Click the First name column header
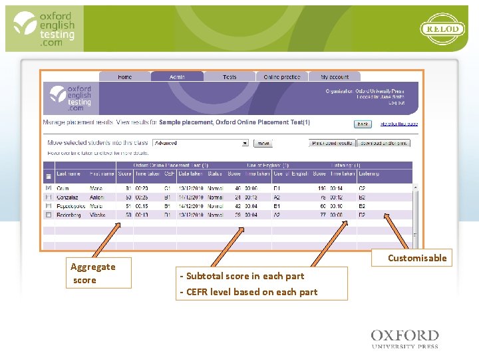The image size is (479, 359). [102, 174]
